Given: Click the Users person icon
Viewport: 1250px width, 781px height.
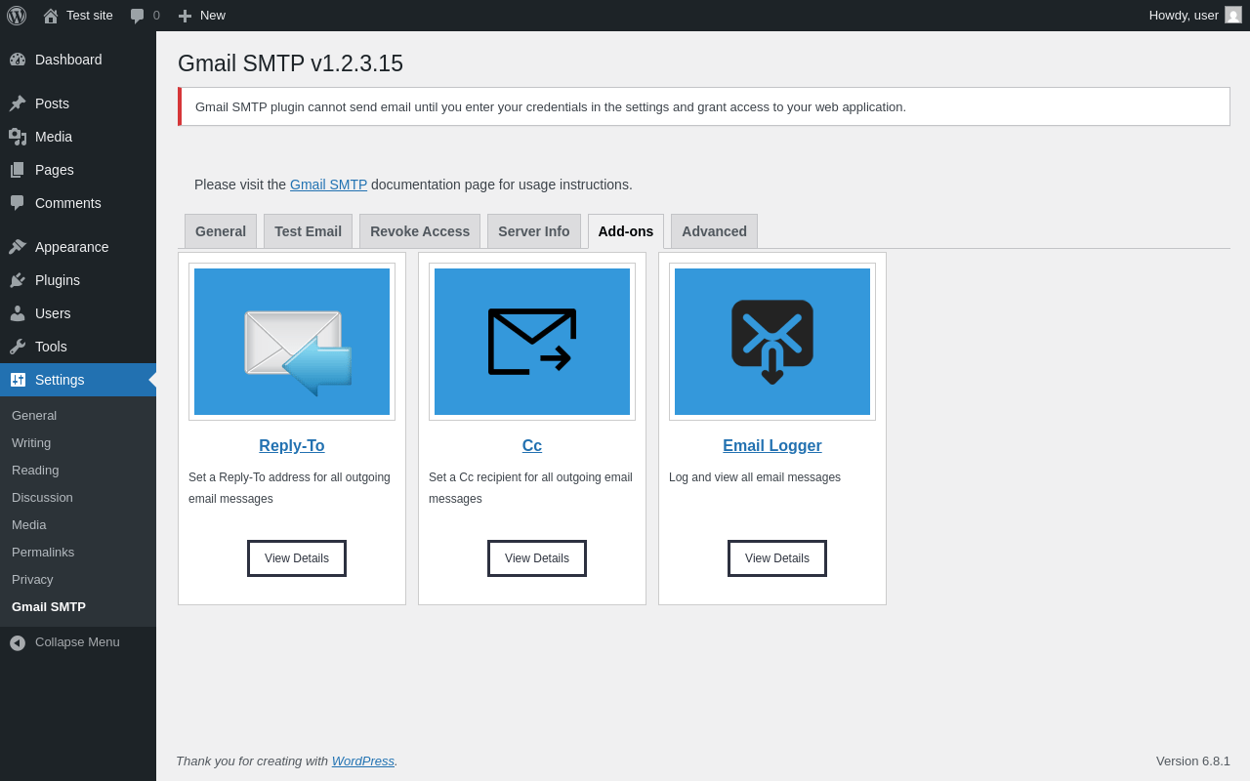Looking at the screenshot, I should pos(18,313).
